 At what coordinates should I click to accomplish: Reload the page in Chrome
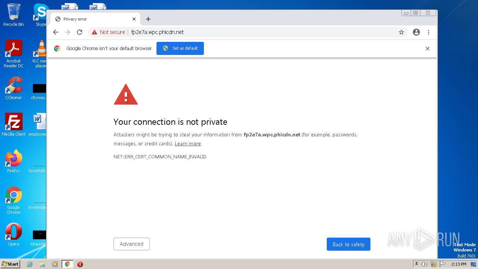click(80, 32)
